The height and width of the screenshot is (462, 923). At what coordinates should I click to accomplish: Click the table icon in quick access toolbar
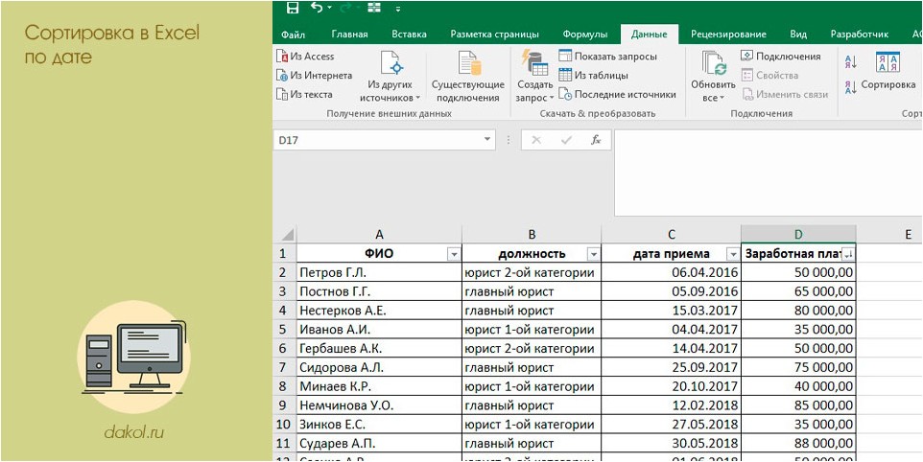[374, 8]
